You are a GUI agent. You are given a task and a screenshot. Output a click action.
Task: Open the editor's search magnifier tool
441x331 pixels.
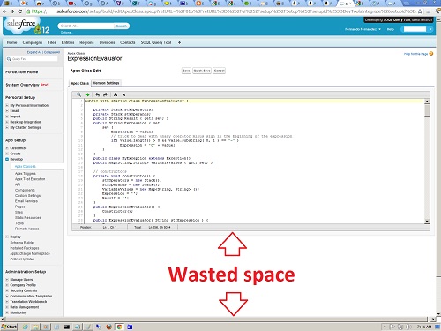pyautogui.click(x=78, y=94)
